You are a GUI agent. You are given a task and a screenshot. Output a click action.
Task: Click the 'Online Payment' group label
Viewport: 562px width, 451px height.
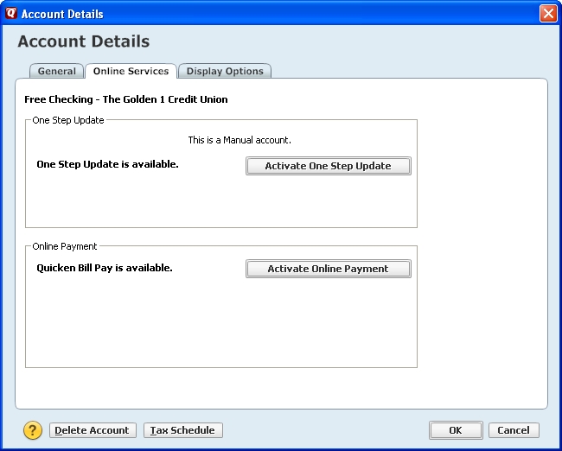click(x=65, y=246)
